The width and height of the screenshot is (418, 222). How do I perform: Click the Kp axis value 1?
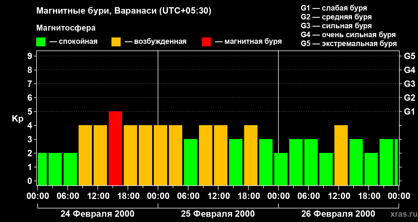point(30,167)
